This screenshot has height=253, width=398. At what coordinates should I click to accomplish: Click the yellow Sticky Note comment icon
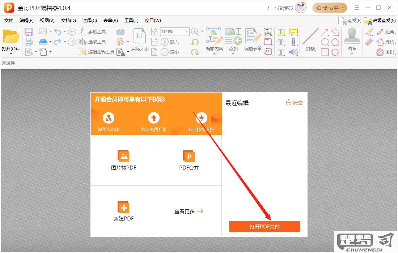(293, 32)
